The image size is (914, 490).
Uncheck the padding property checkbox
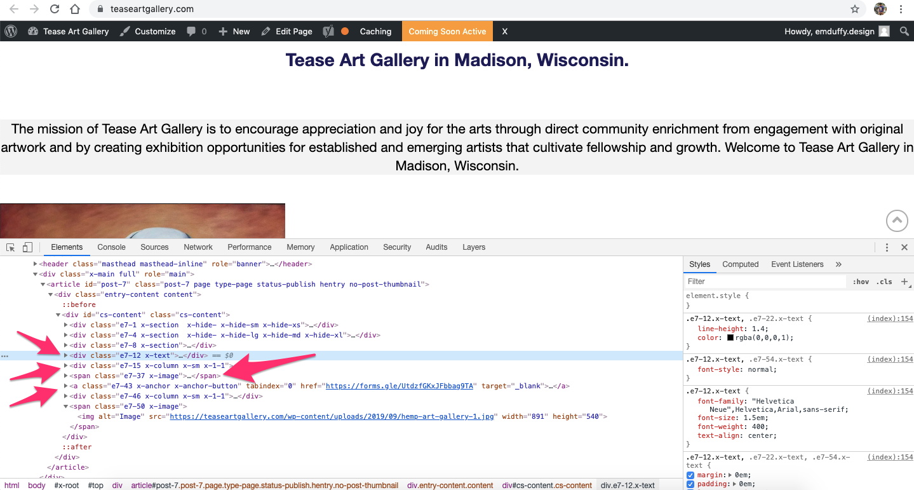tap(691, 484)
